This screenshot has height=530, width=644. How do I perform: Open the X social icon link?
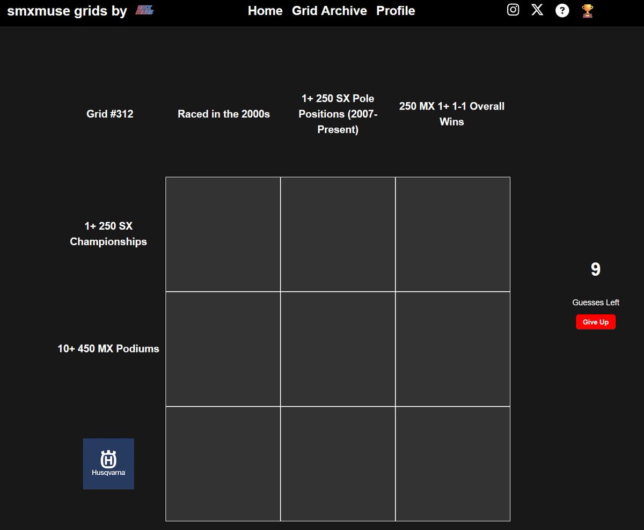[537, 10]
